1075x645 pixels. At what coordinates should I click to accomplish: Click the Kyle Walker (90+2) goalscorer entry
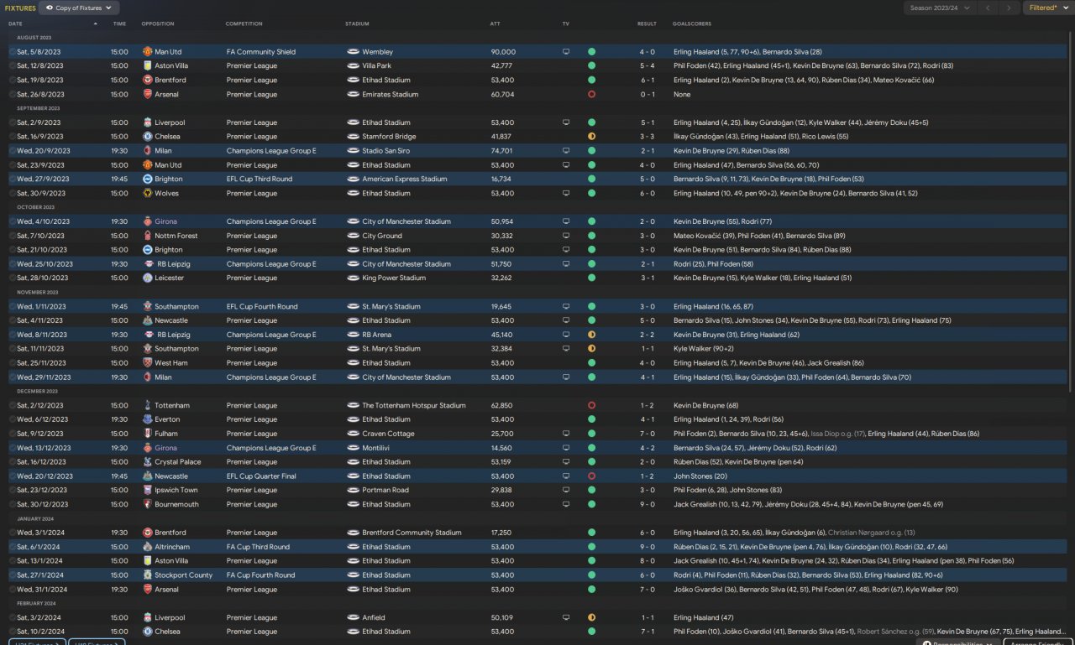coord(703,349)
